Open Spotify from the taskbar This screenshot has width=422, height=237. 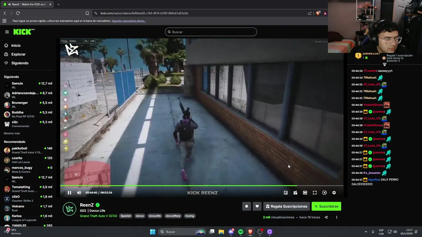click(241, 232)
